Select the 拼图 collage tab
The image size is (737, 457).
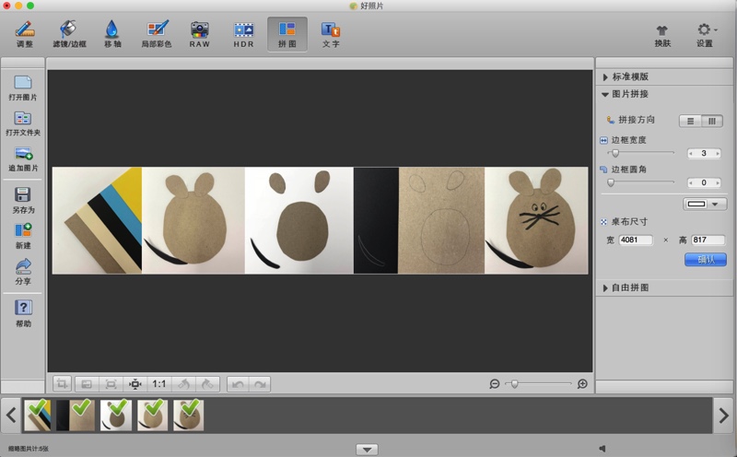[x=287, y=34]
